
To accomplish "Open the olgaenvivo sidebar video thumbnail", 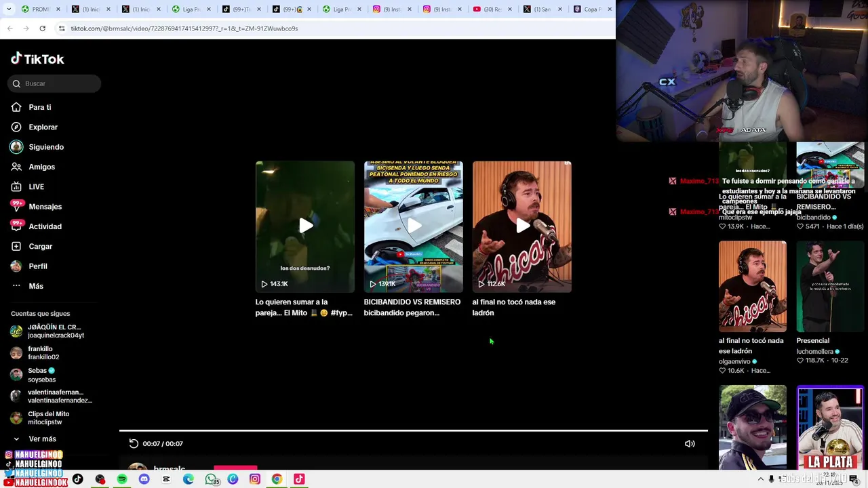I will click(753, 286).
